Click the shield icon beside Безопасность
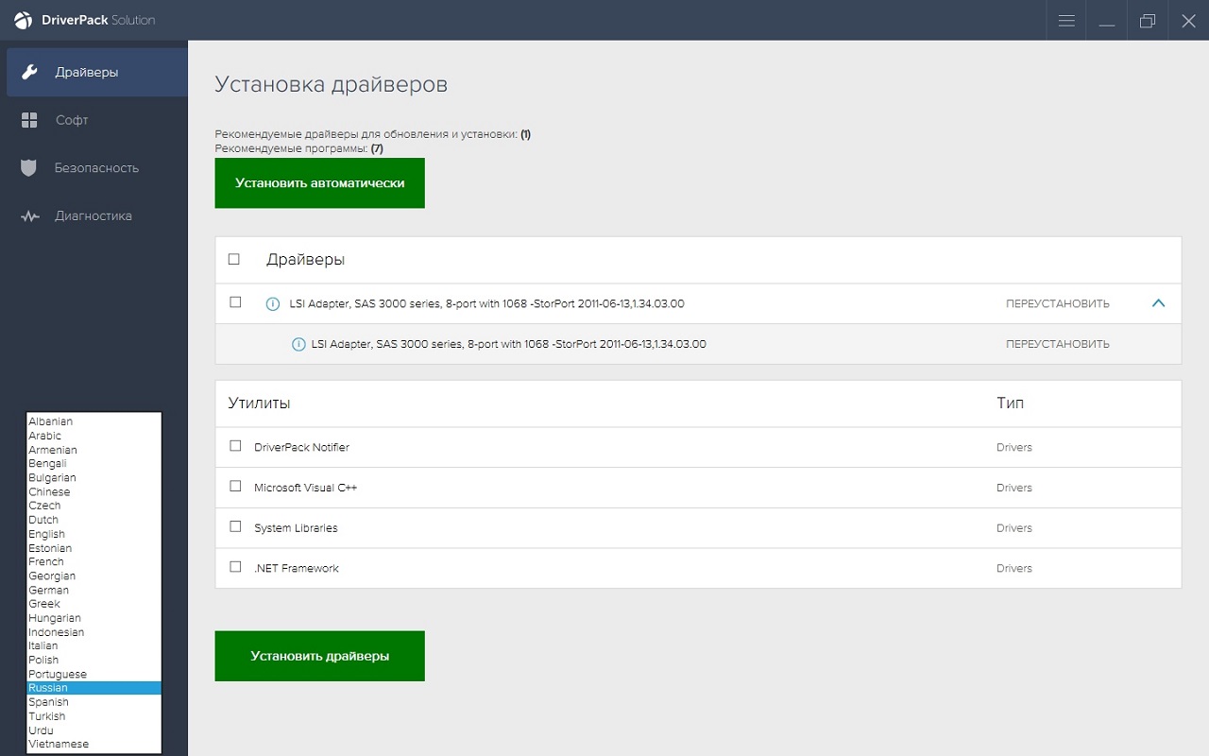 (29, 168)
